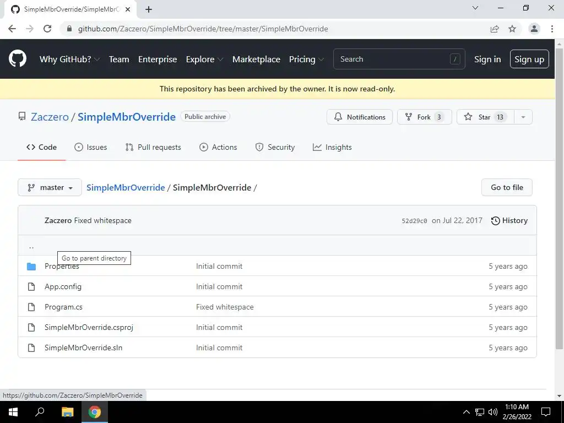Open the SimpleMbrOverride repository title link
The image size is (564, 423).
pos(127,117)
